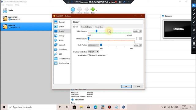Viewport: 196px width, 110px height.
Task: Select the Bandicam rectangle tool
Action: click(x=194, y=26)
